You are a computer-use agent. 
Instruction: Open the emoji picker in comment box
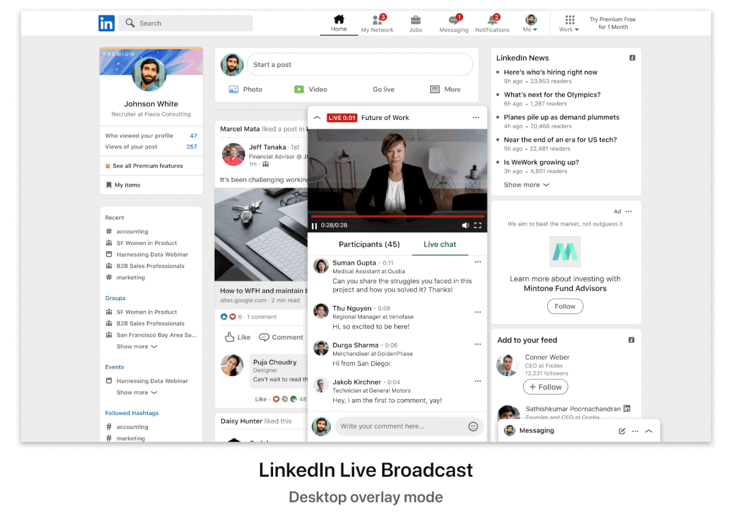point(473,426)
